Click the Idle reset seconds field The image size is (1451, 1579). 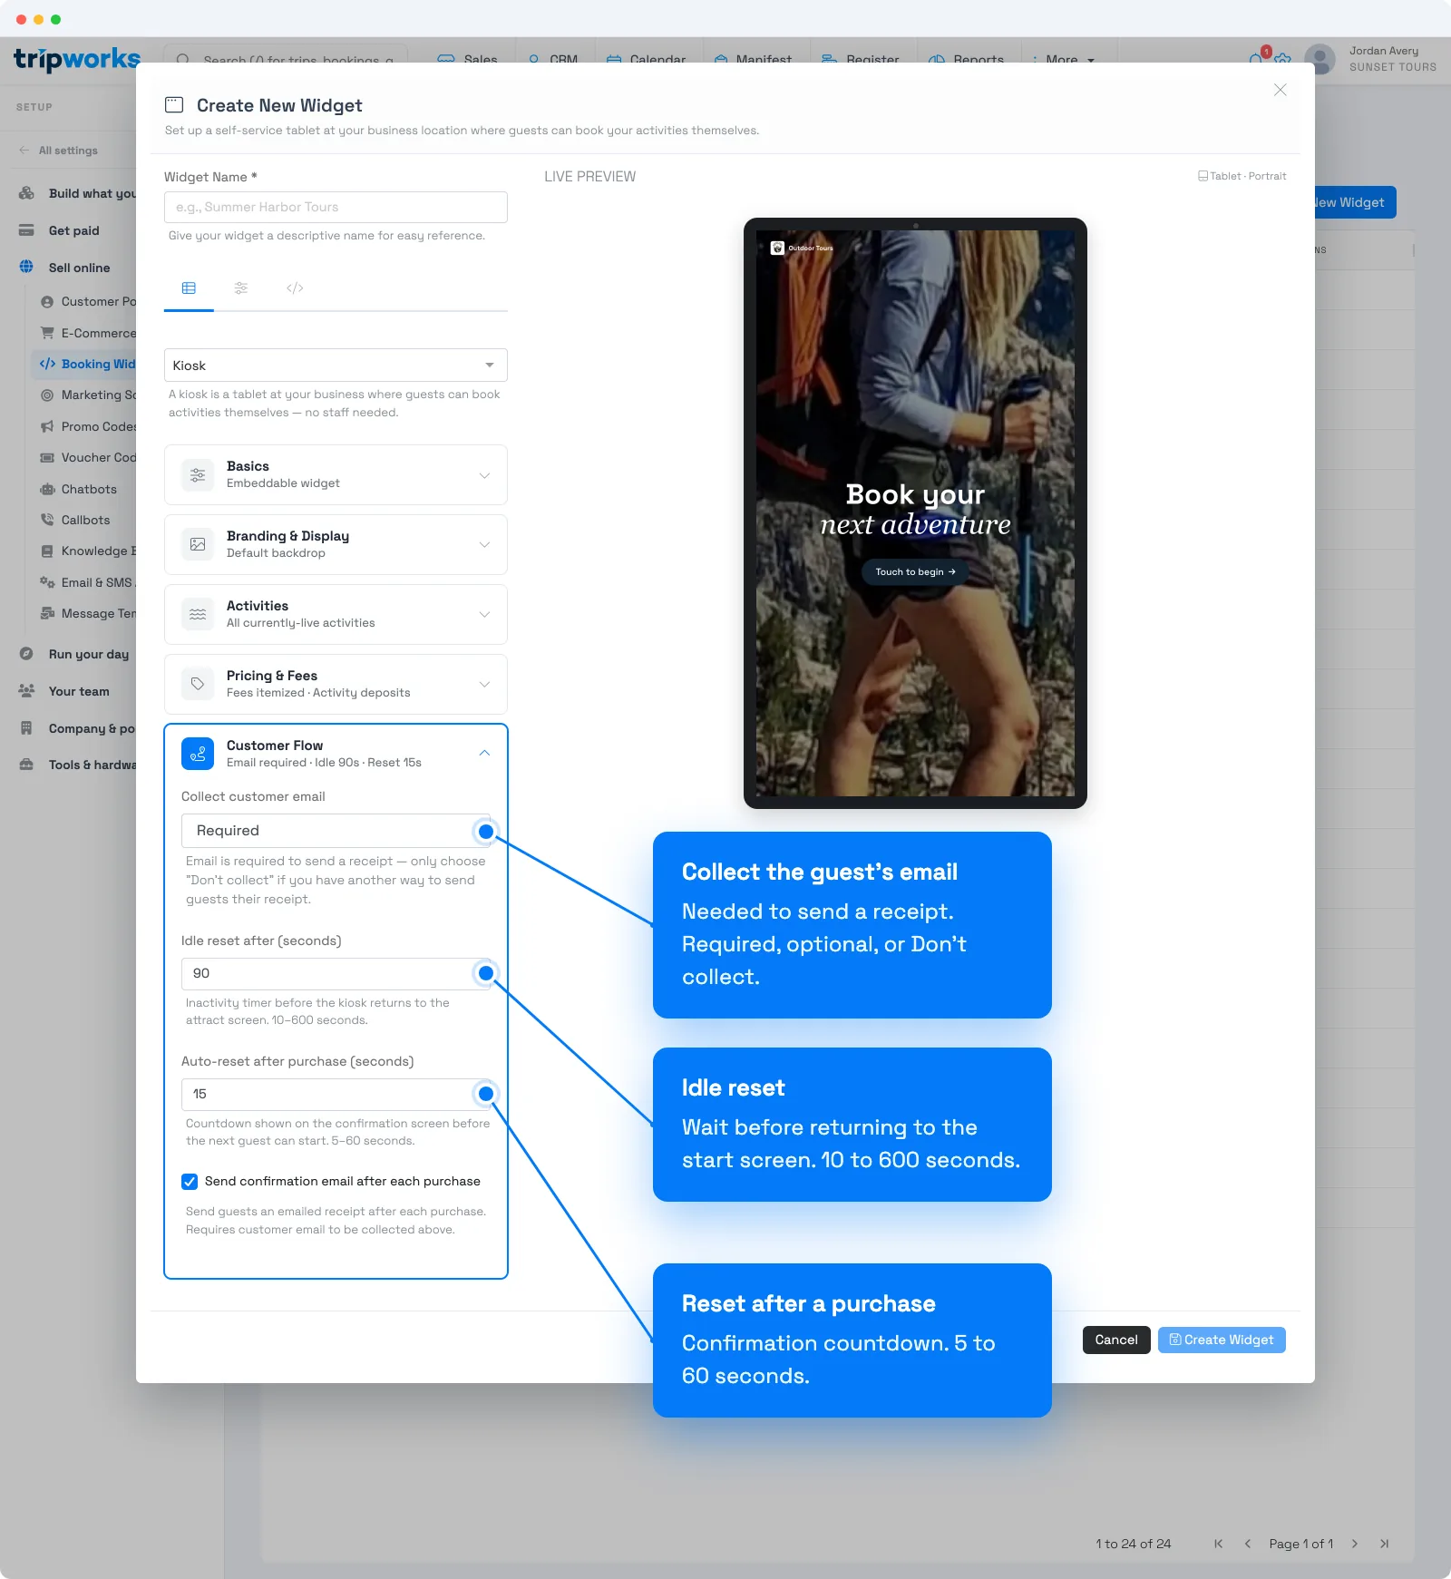point(336,973)
